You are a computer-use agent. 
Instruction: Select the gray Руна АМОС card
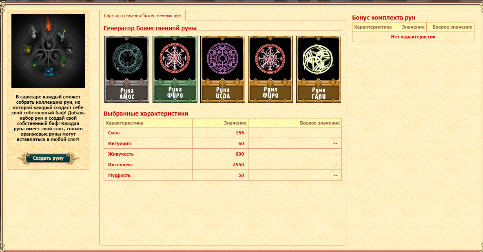pos(127,69)
